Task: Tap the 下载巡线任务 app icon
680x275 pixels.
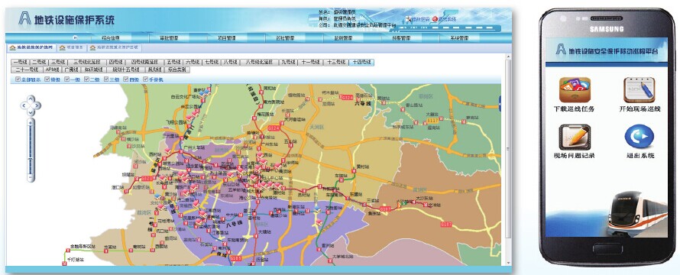Action: [575, 90]
